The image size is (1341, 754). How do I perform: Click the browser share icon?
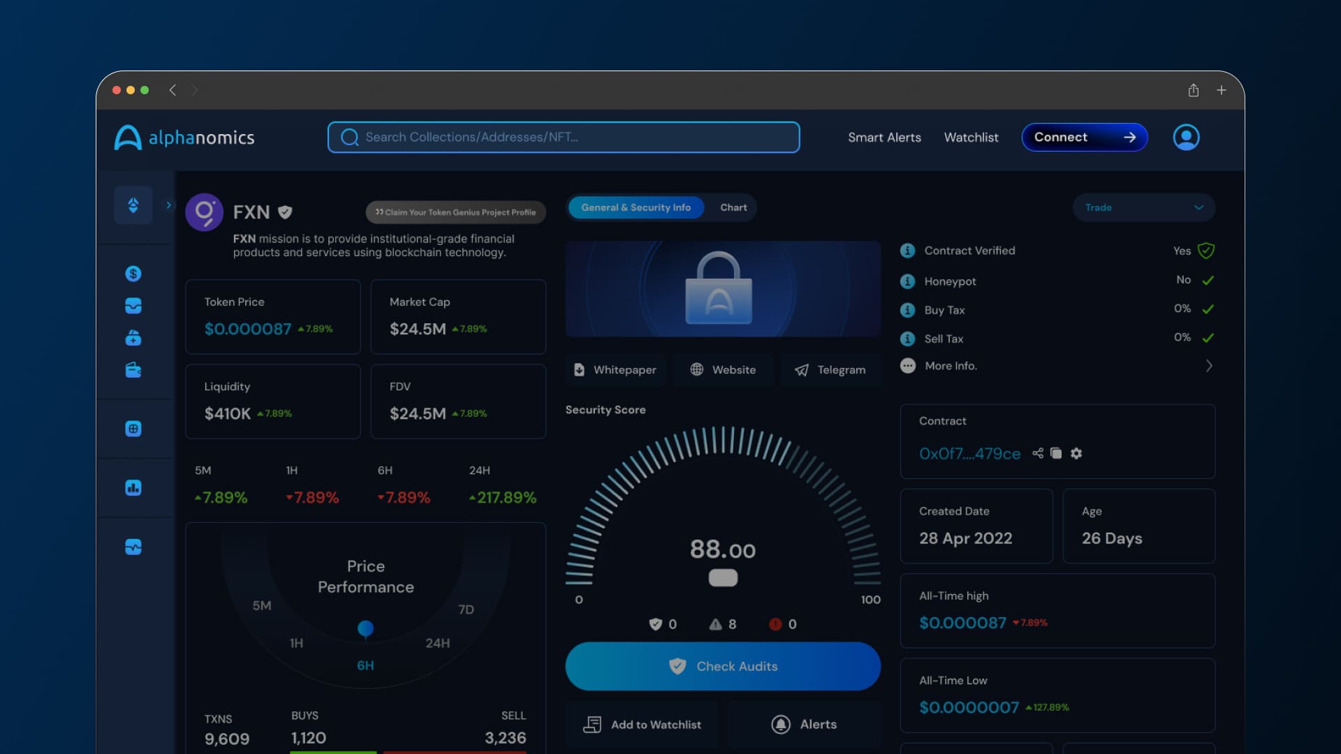pos(1194,90)
